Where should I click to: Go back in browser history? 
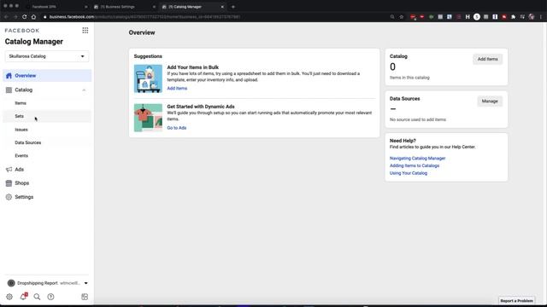pyautogui.click(x=6, y=17)
